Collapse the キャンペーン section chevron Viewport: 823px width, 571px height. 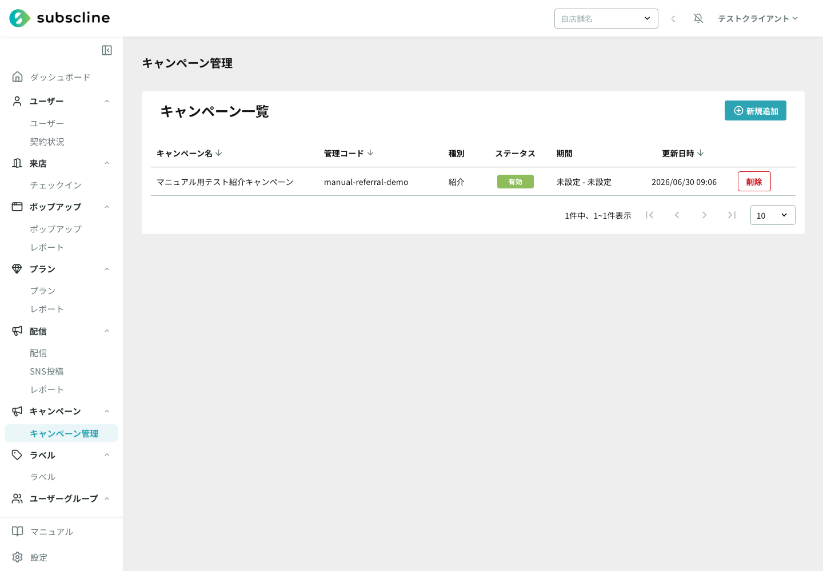107,411
